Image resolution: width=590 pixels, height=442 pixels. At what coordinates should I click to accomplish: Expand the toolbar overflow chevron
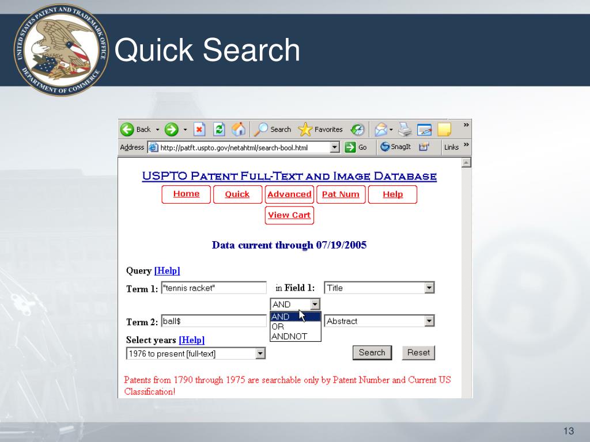[x=466, y=125]
